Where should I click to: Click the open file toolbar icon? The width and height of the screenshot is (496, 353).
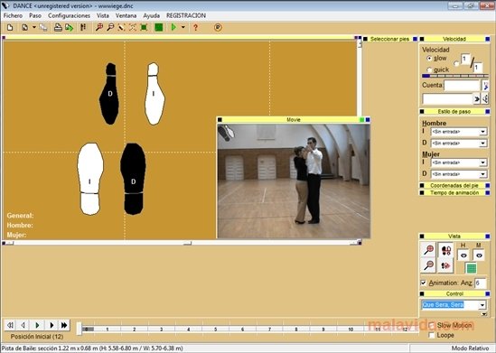(24, 27)
